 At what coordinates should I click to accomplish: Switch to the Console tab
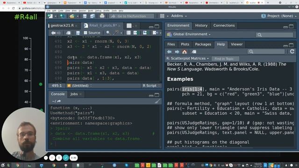point(57,94)
